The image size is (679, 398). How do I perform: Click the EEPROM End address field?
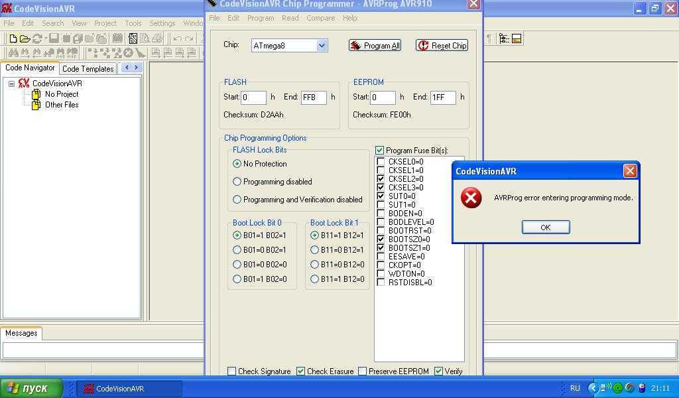point(443,98)
